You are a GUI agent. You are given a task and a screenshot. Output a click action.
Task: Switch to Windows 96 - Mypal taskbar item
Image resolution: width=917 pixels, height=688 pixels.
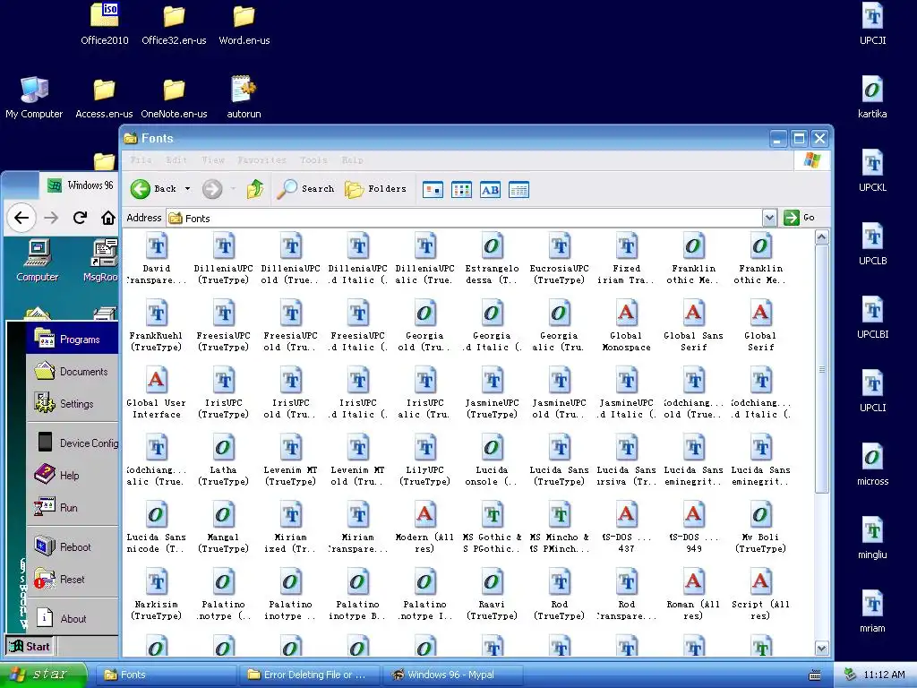coord(453,675)
